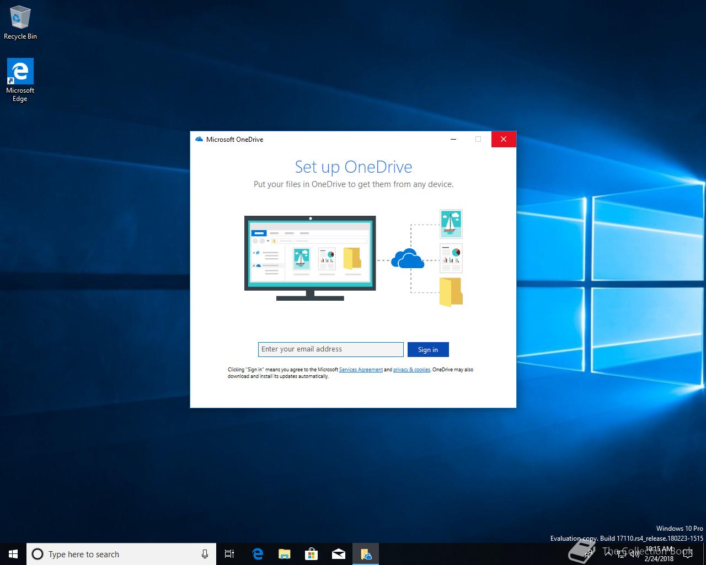The width and height of the screenshot is (706, 565).
Task: Click the OneDrive cloud icon in title bar
Action: click(x=199, y=139)
